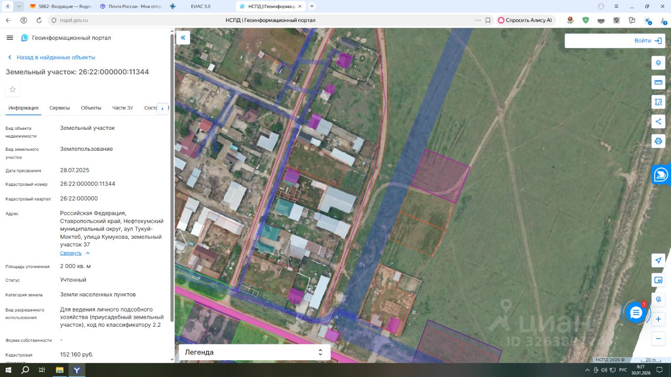This screenshot has height=377, width=671.
Task: Open the Windows Start menu
Action: [8, 370]
